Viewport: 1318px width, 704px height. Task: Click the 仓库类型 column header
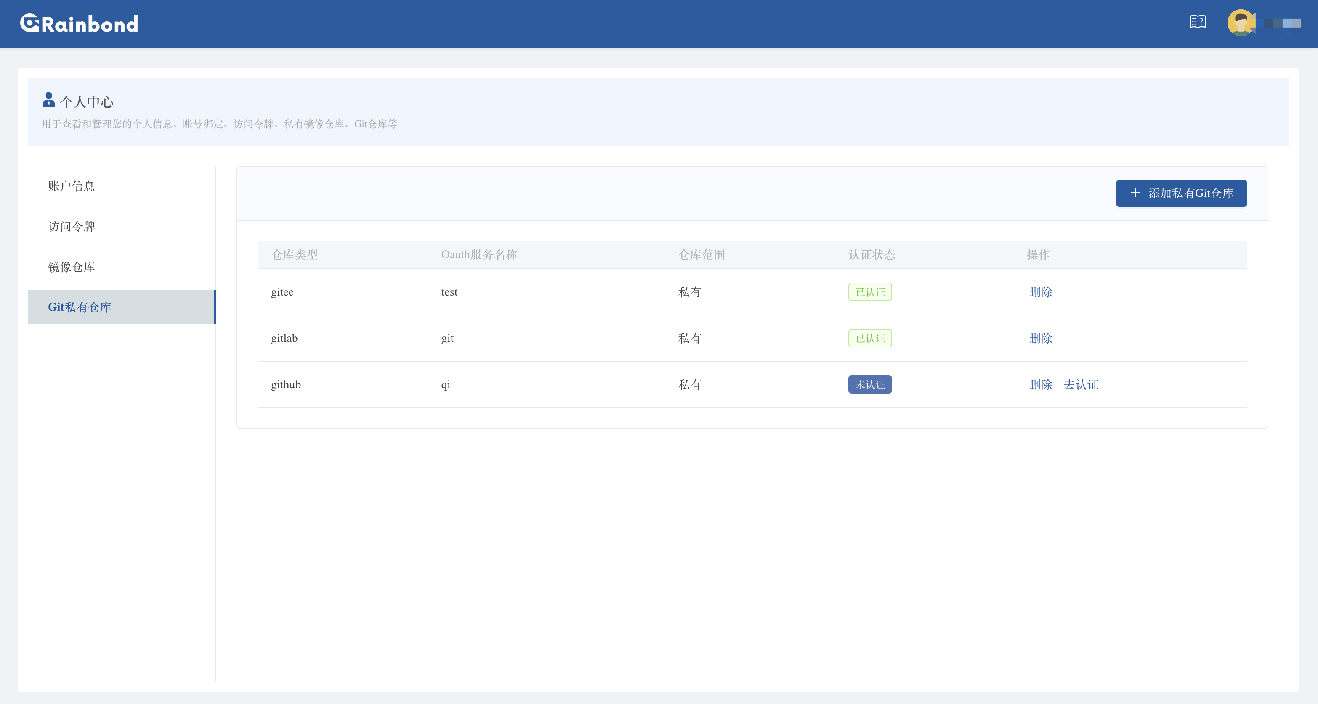pos(295,254)
